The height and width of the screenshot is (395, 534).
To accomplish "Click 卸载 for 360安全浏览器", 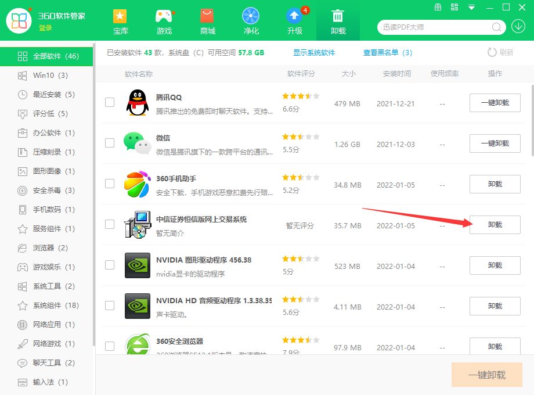I will coord(495,346).
